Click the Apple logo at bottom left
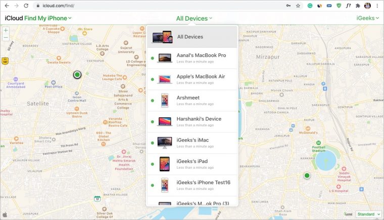Image resolution: width=384 pixels, height=220 pixels. click(x=5, y=215)
